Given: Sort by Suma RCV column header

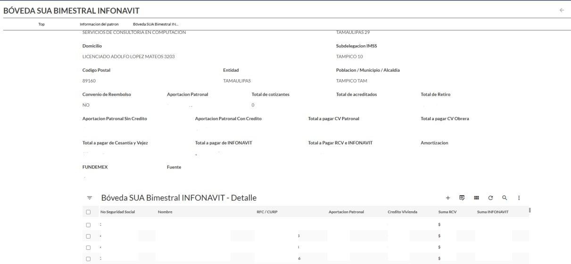Looking at the screenshot, I should pyautogui.click(x=447, y=212).
